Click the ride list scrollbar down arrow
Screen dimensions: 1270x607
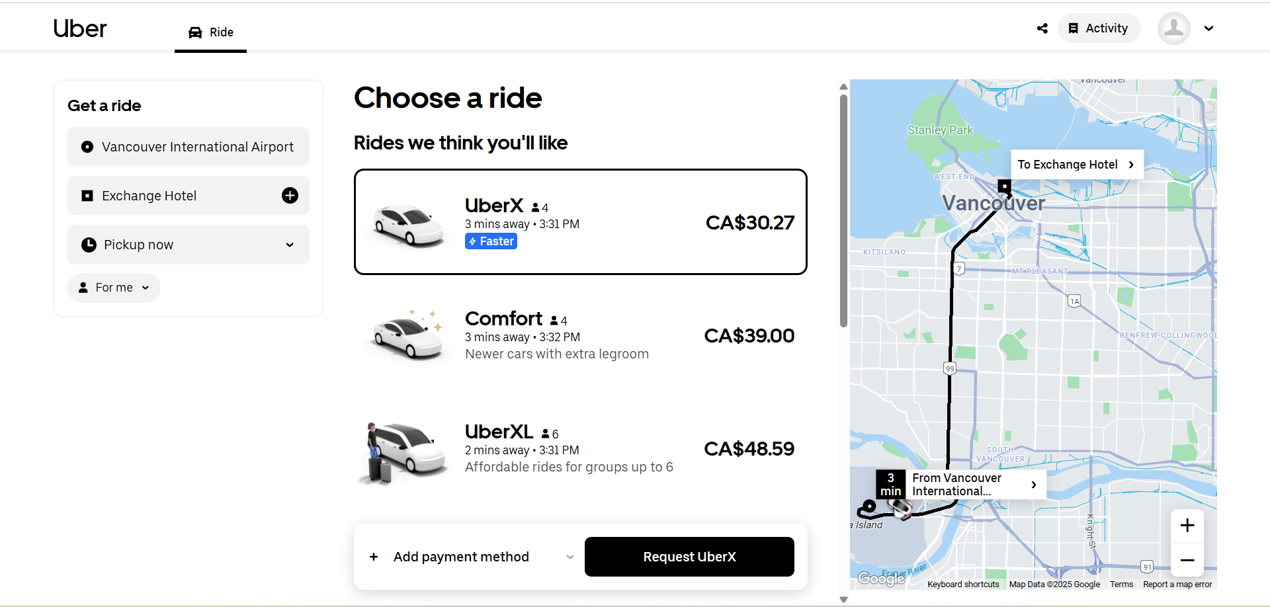[843, 600]
